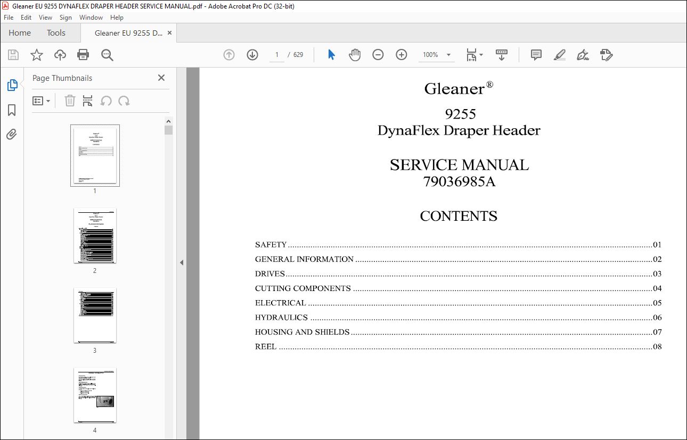The width and height of the screenshot is (687, 440).
Task: Click the HYDRAULICS contents entry
Action: [x=458, y=318]
